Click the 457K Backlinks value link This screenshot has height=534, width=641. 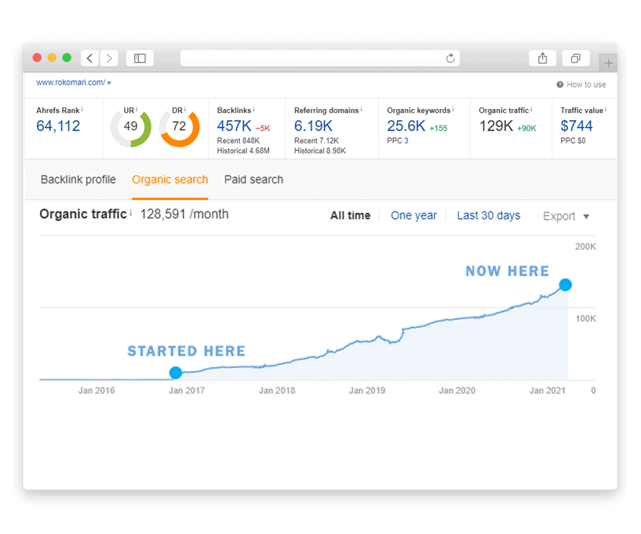point(234,126)
